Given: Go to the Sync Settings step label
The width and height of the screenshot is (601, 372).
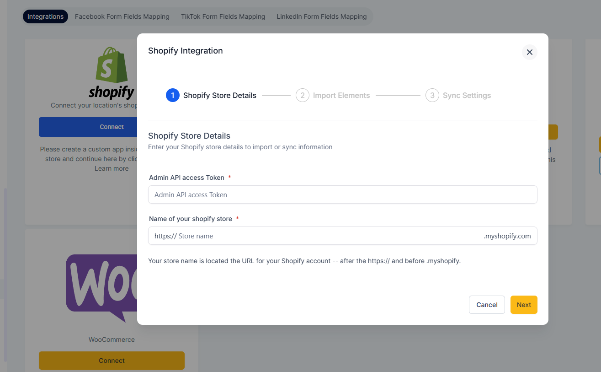Looking at the screenshot, I should click(467, 96).
